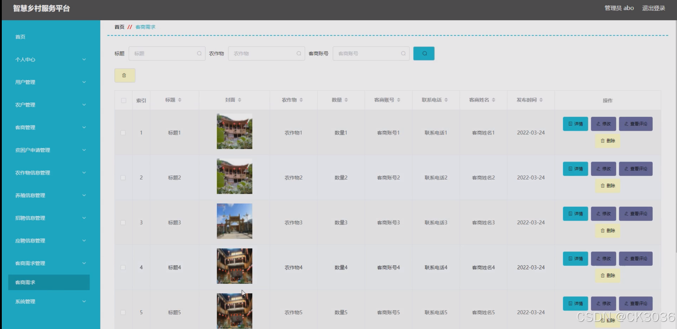This screenshot has width=677, height=329.
Task: Click magnifier icon in 标题 search field
Action: (x=199, y=53)
